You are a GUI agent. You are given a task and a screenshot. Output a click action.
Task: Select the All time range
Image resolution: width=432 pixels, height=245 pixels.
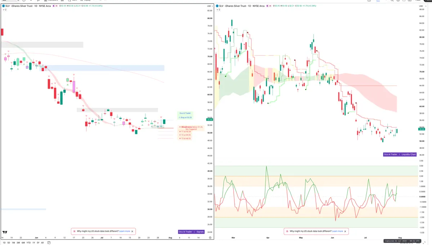(42, 243)
